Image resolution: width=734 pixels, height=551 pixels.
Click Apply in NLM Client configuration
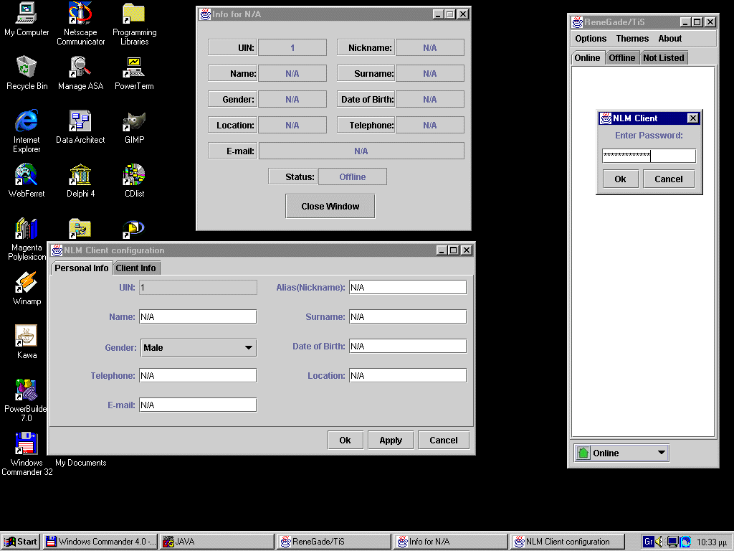point(391,440)
